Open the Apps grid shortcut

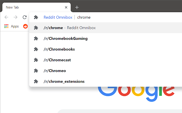point(11,26)
